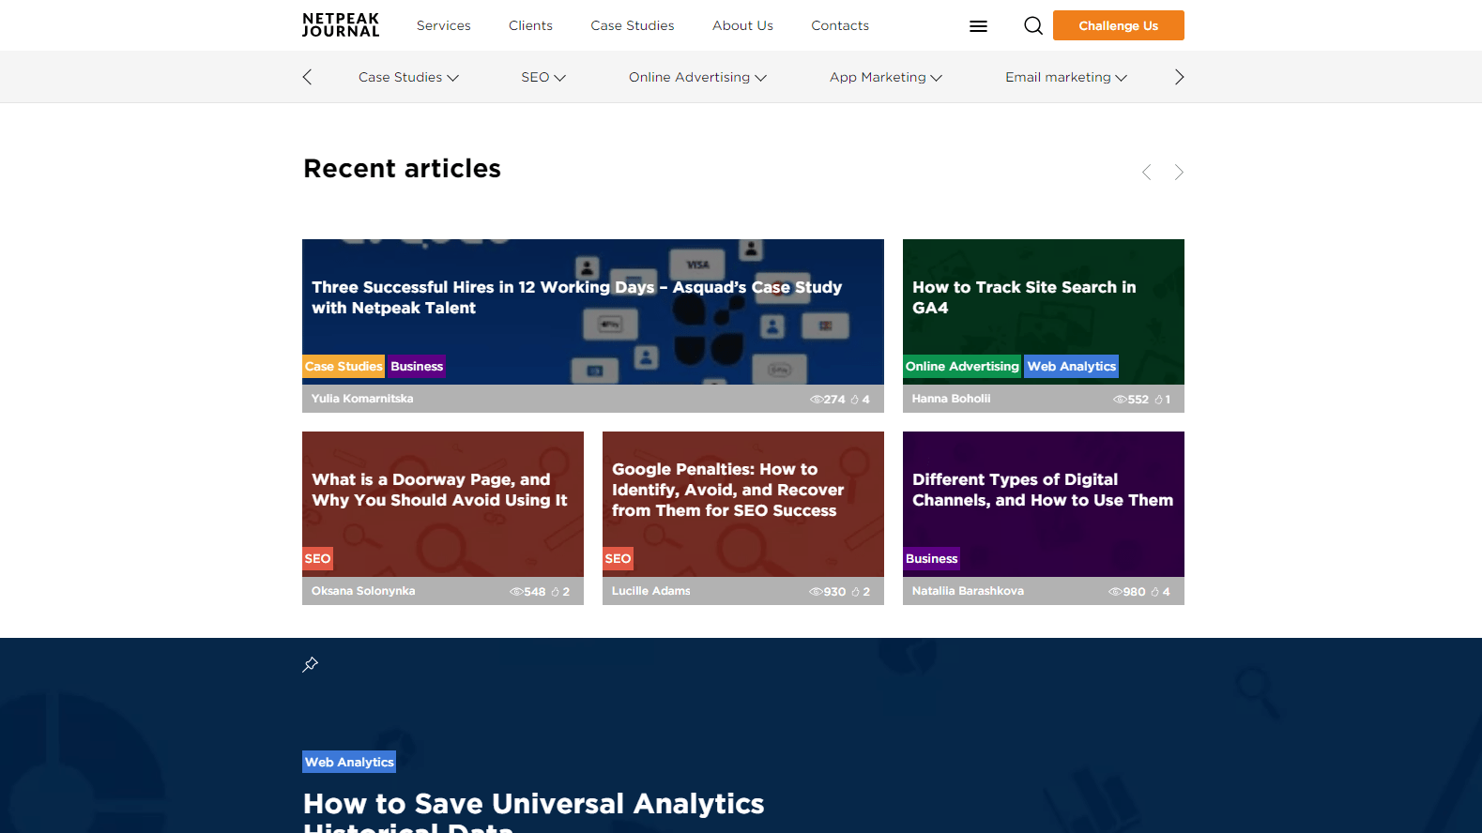This screenshot has height=833, width=1482.
Task: Click the search magnifier icon
Action: (x=1033, y=25)
